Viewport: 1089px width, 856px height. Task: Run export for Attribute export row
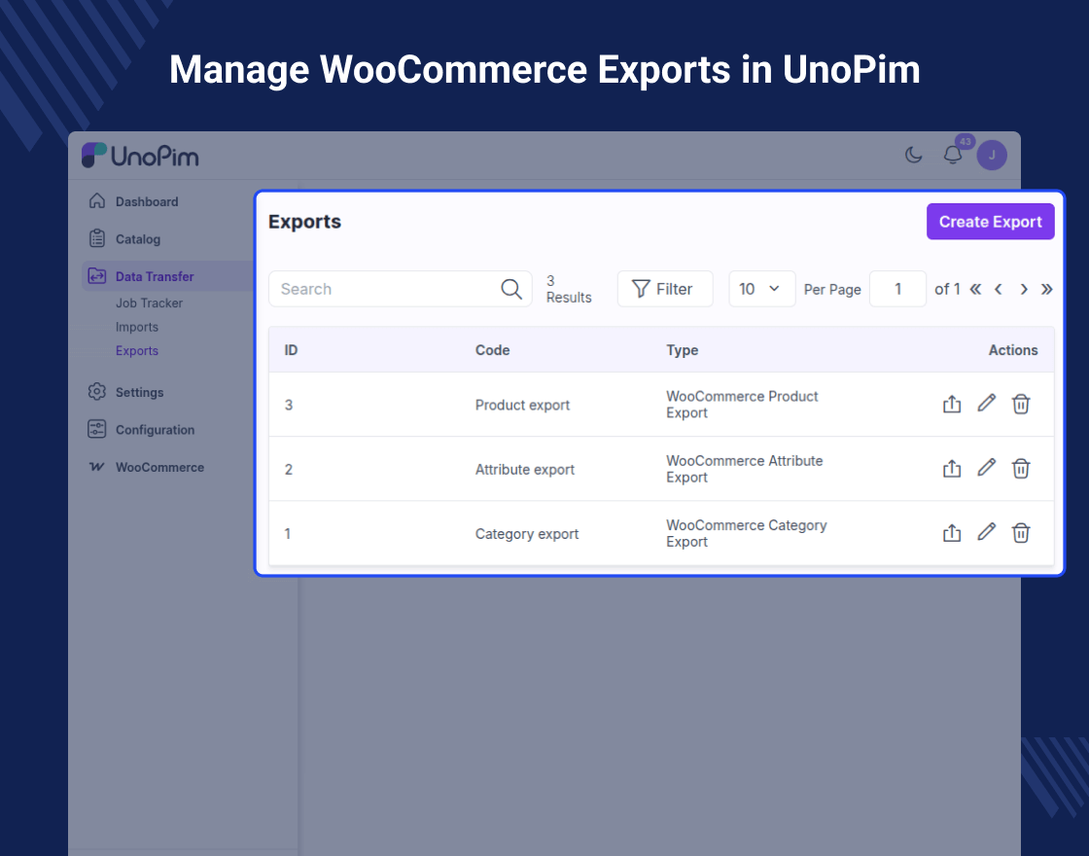[952, 468]
